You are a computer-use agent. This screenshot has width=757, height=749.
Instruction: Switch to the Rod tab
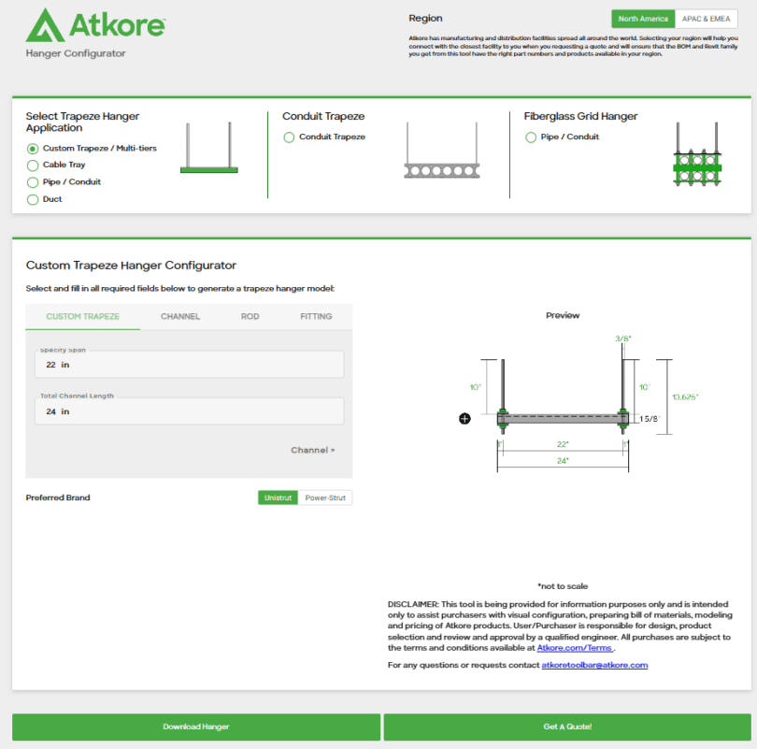click(x=250, y=317)
